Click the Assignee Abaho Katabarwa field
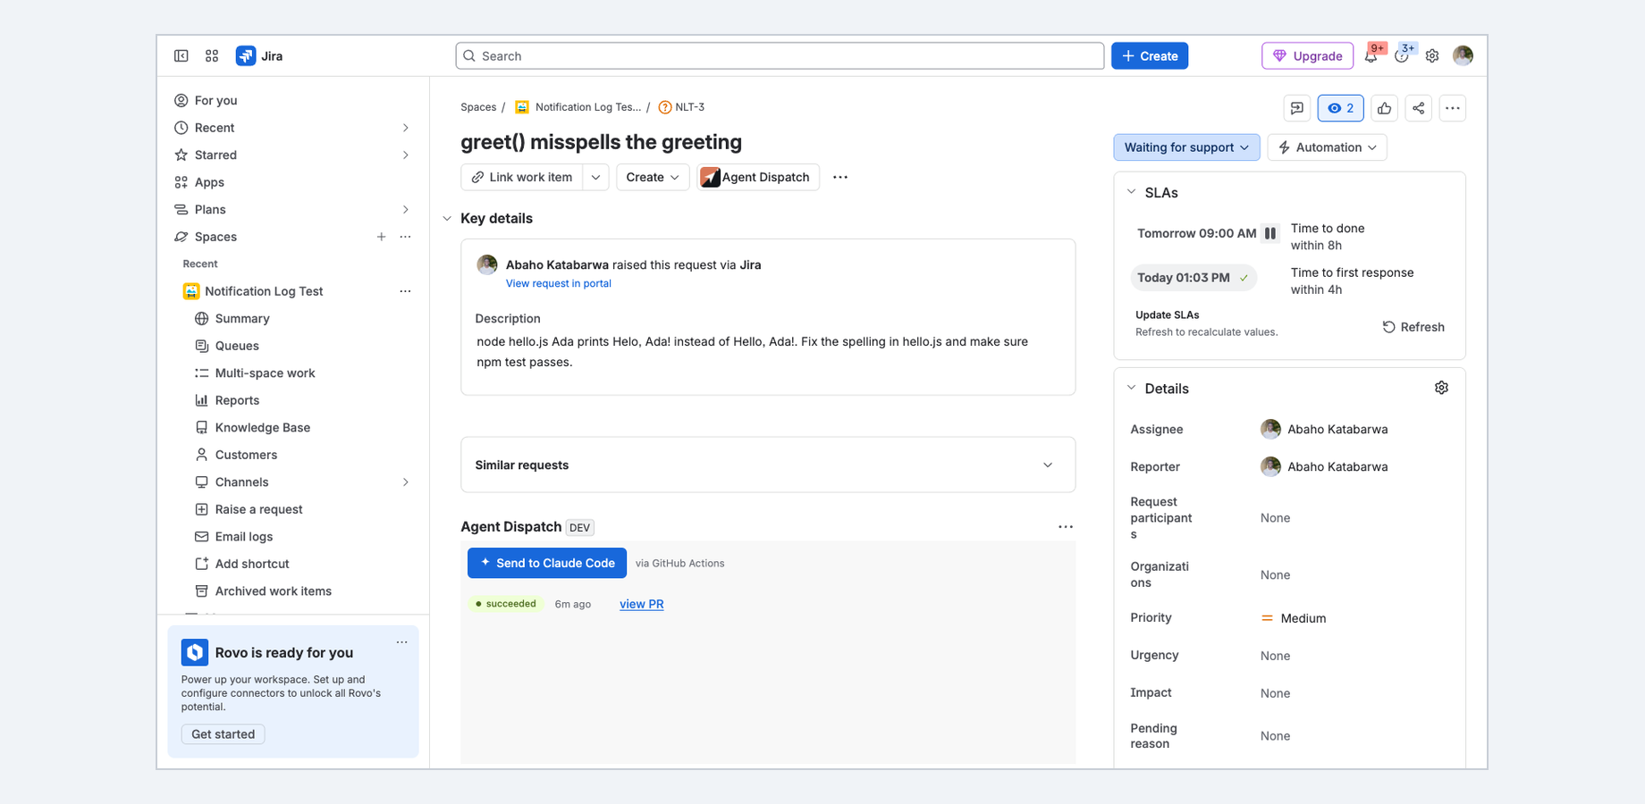The height and width of the screenshot is (804, 1645). [x=1324, y=430]
